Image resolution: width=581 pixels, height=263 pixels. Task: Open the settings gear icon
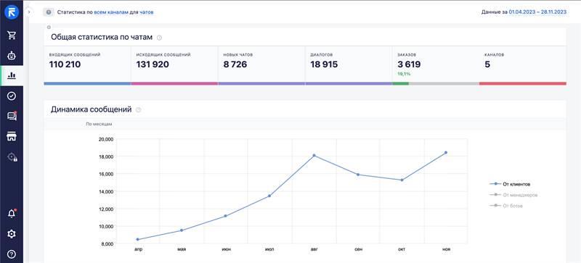[12, 234]
